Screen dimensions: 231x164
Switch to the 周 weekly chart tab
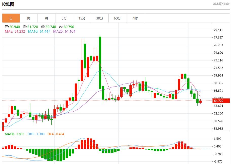(x=29, y=18)
